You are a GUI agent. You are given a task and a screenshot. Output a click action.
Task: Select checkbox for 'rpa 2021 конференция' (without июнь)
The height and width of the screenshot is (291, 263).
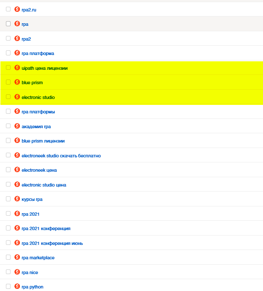coord(8,228)
